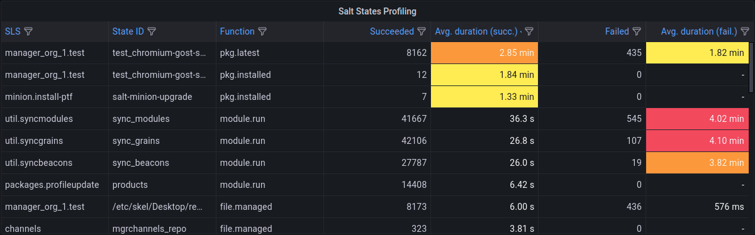Sort by Failed column header

pyautogui.click(x=617, y=31)
